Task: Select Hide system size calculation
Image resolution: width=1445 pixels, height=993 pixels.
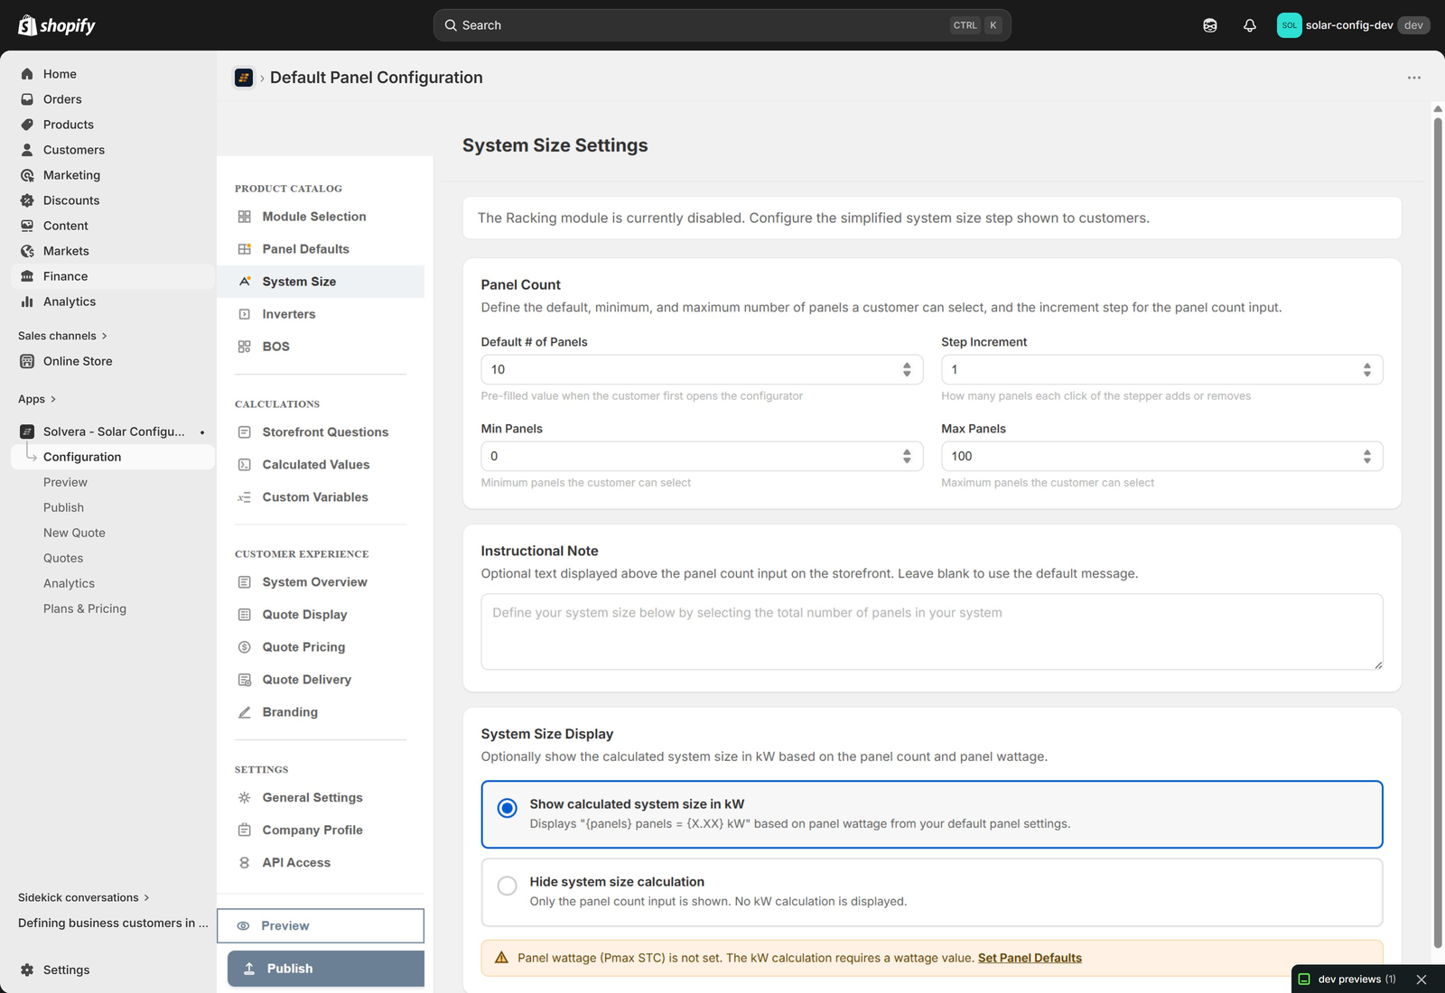Action: point(932,892)
